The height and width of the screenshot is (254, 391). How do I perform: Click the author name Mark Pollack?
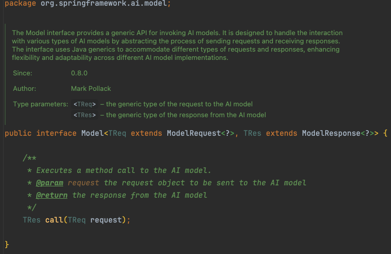pos(91,89)
